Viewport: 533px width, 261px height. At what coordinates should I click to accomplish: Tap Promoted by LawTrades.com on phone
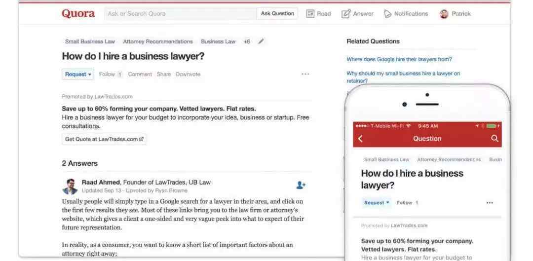click(394, 225)
